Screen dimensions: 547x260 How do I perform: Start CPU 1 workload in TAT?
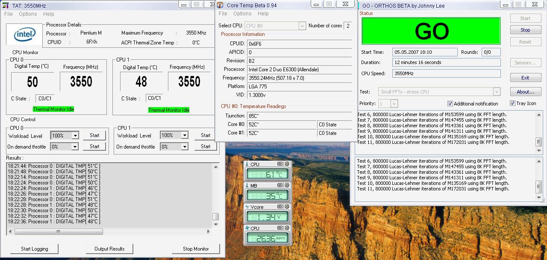pos(206,135)
